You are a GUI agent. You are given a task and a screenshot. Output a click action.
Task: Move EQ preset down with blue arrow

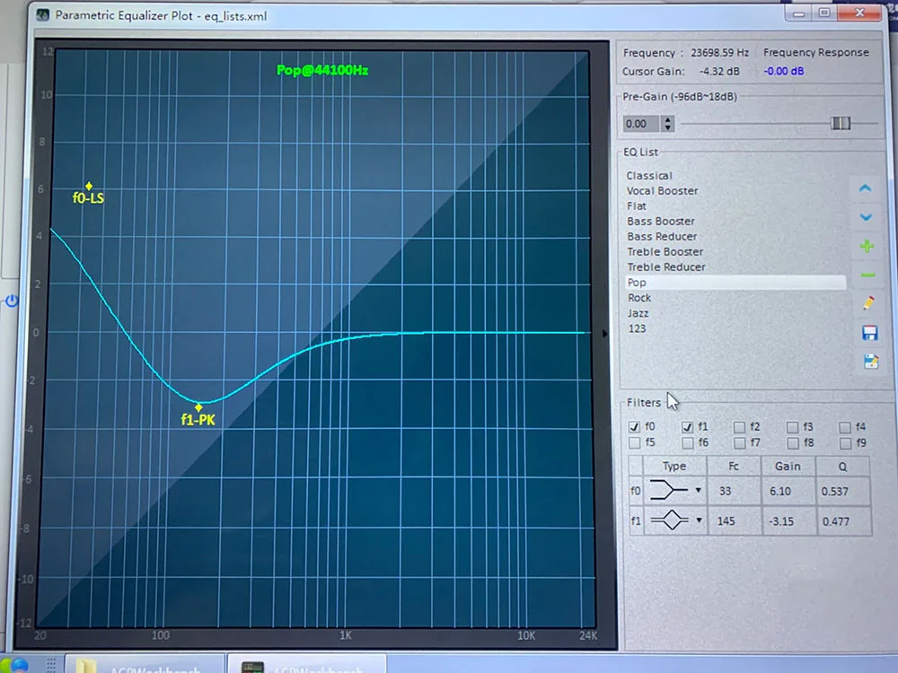coord(866,217)
